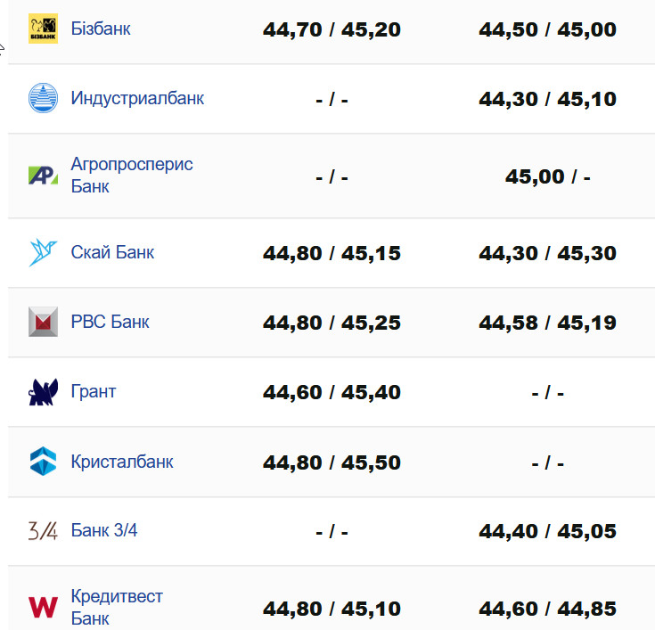Image resolution: width=655 pixels, height=630 pixels.
Task: Open the Кредитвест Банк link
Action: click(117, 607)
